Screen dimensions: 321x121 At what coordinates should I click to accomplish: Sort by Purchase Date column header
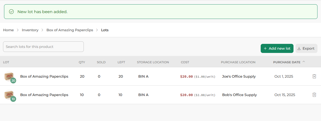[287, 62]
